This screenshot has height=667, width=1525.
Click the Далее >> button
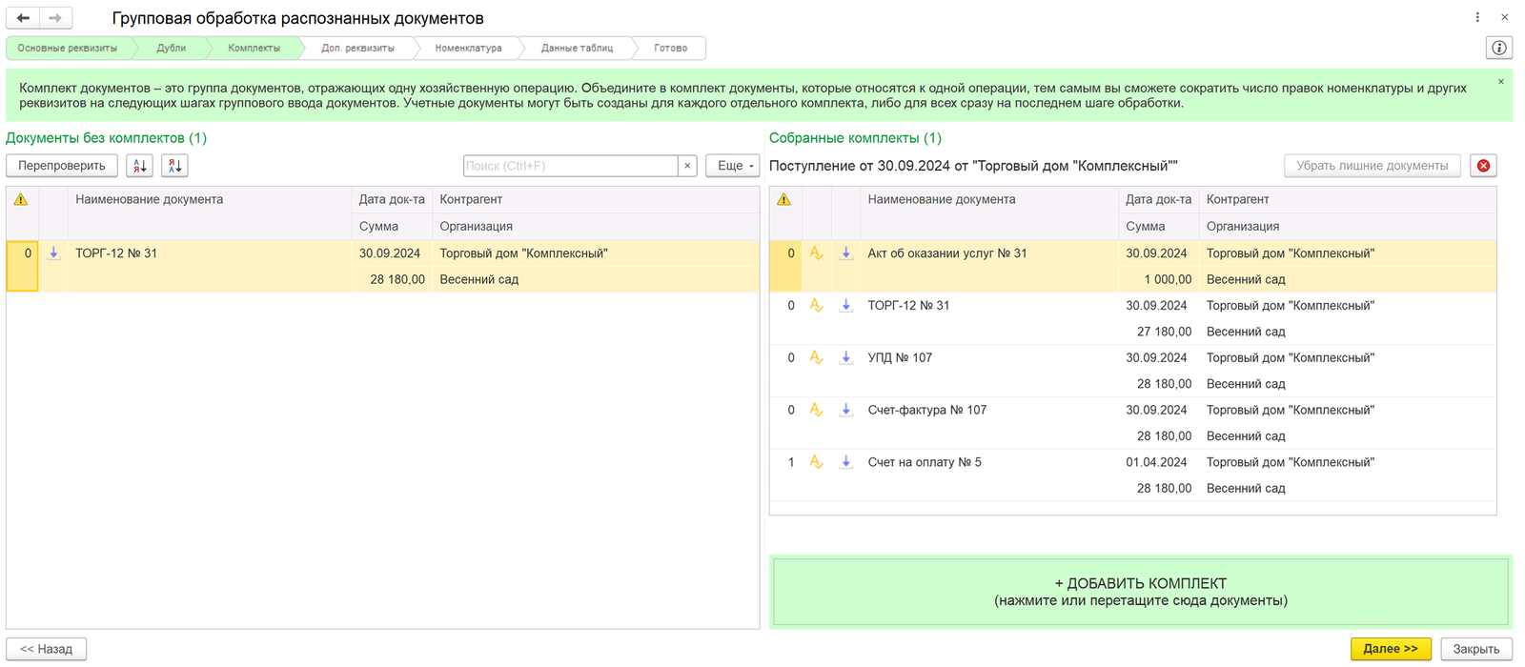coord(1390,649)
